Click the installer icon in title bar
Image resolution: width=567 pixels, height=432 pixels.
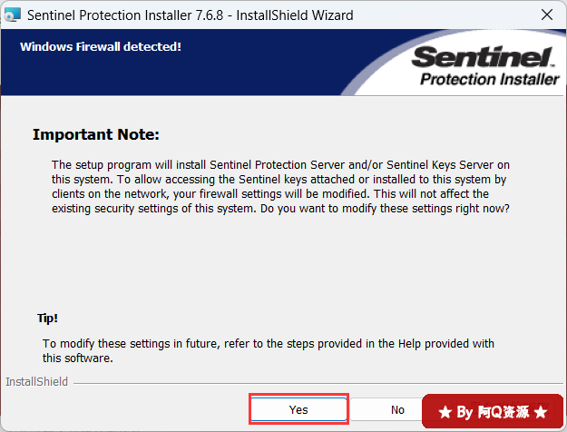[13, 15]
